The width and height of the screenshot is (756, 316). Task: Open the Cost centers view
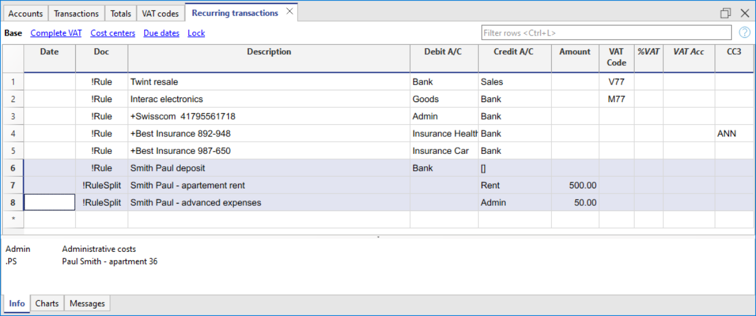(113, 33)
